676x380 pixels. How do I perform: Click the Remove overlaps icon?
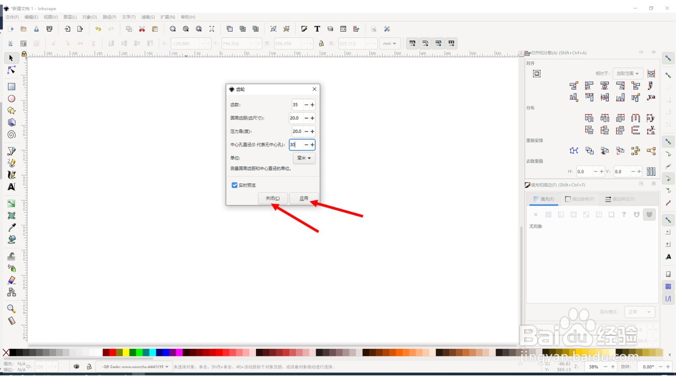[651, 171]
